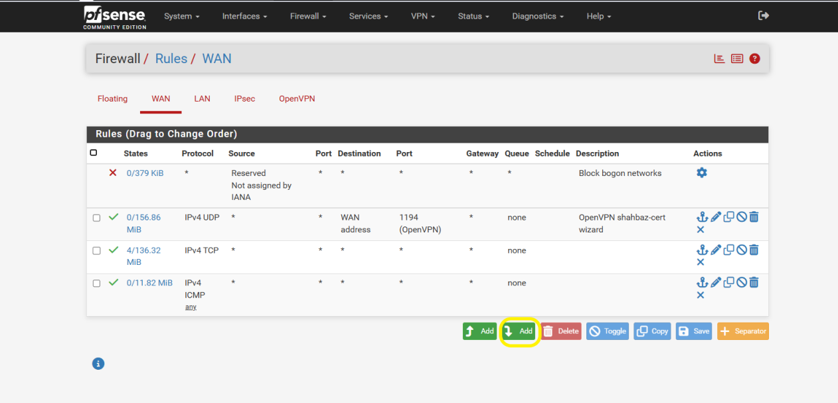Switch to the LAN rules tab

click(x=202, y=99)
